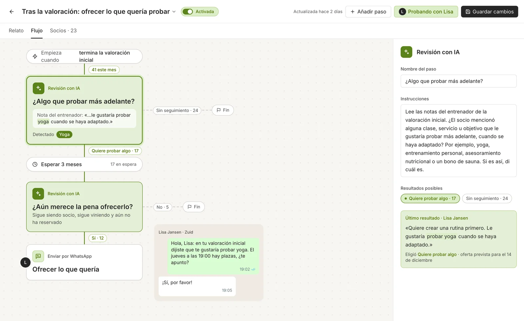Screen dimensions: 524x321
Task: Click the Añadir paso button
Action: click(368, 11)
